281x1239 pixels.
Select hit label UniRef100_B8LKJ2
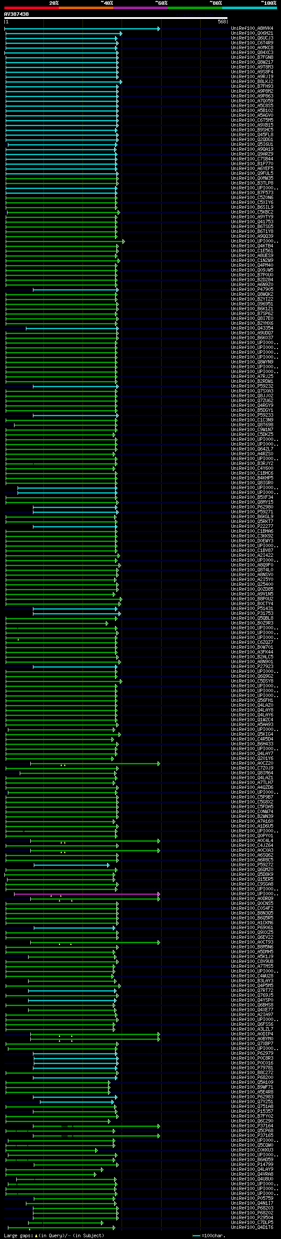pos(252,81)
